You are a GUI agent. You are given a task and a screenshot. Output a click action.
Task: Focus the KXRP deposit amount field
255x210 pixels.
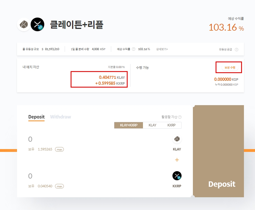pos(98,176)
